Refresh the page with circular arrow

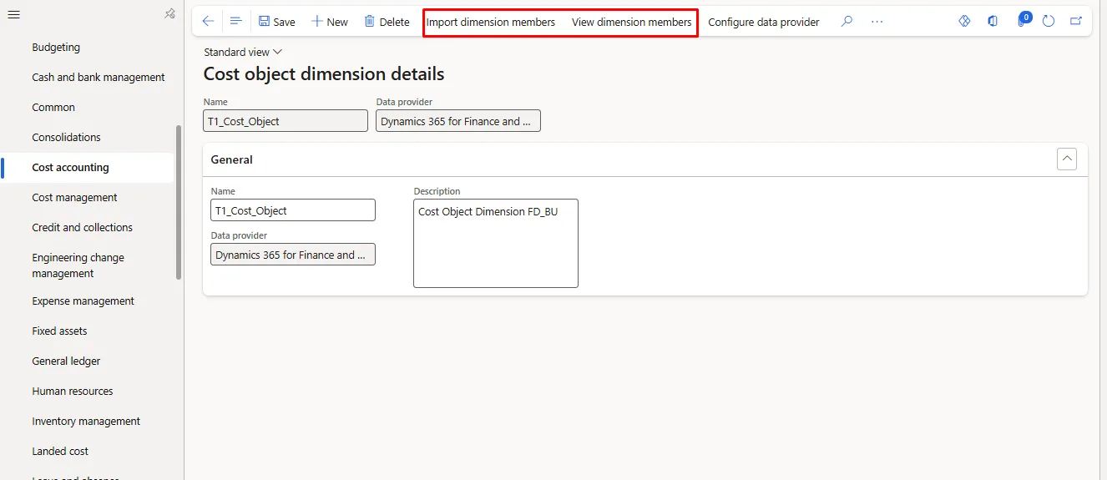tap(1049, 22)
